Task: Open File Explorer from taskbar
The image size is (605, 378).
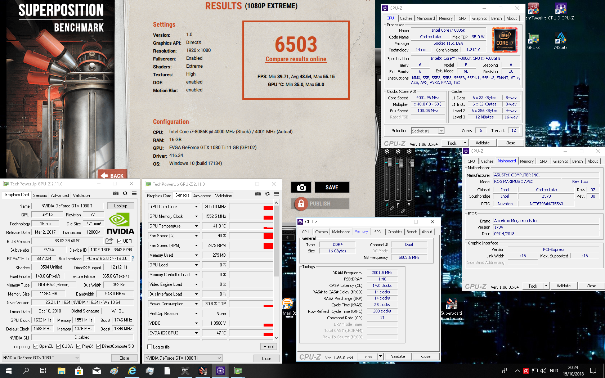Action: [61, 370]
